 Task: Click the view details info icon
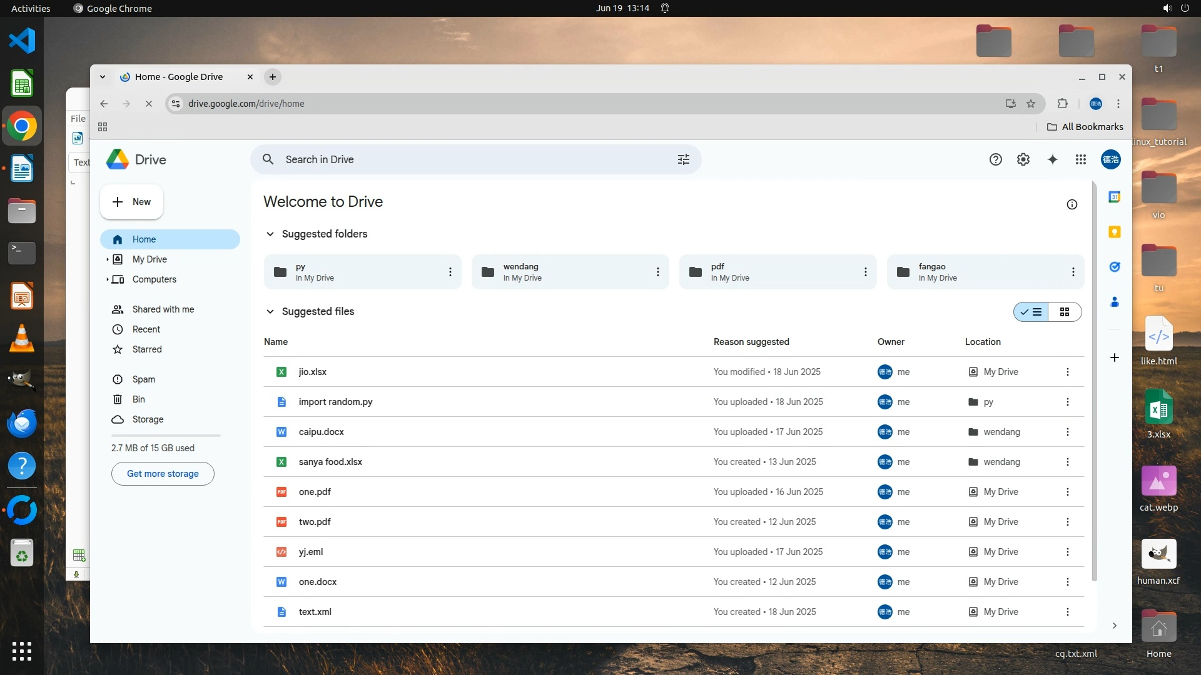click(x=1072, y=204)
